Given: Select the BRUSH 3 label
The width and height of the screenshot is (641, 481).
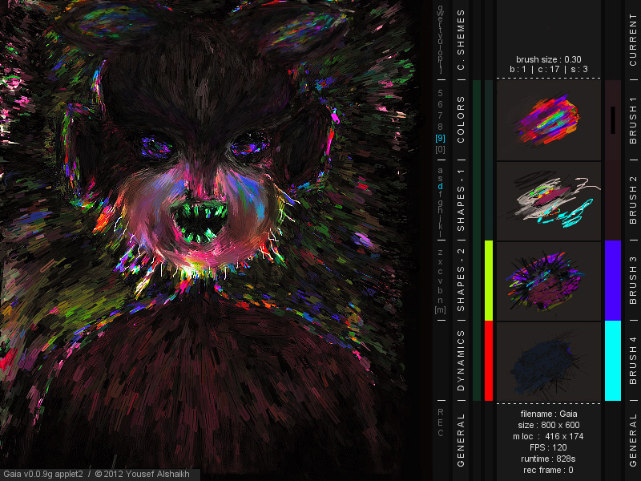Looking at the screenshot, I should pos(633,280).
